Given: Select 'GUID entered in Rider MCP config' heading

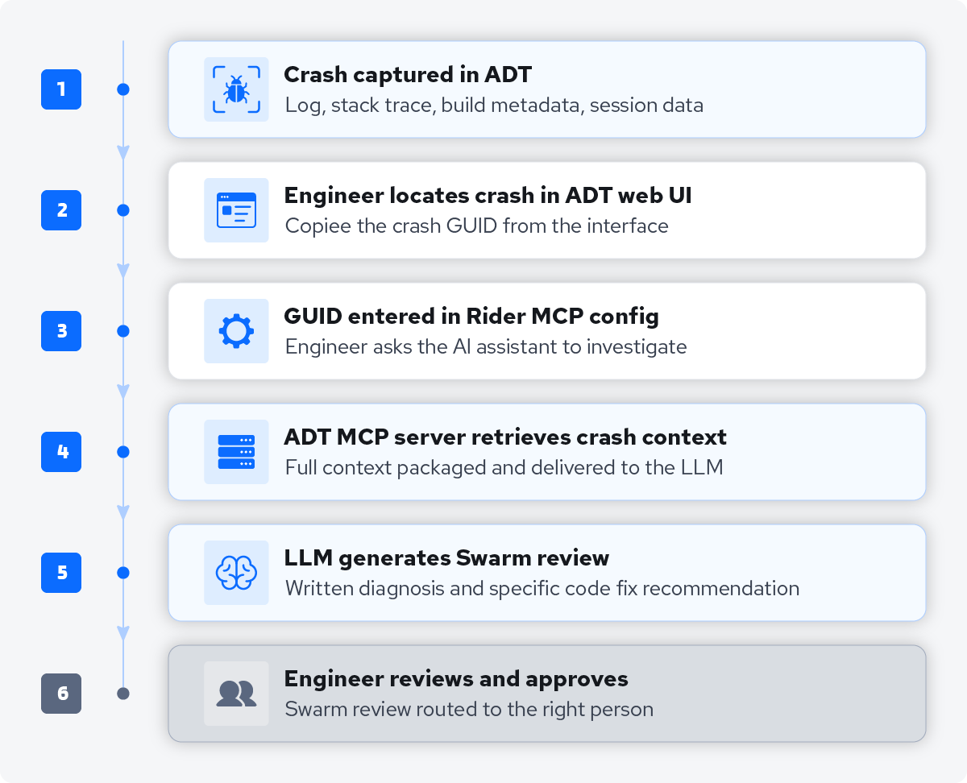Looking at the screenshot, I should click(471, 317).
